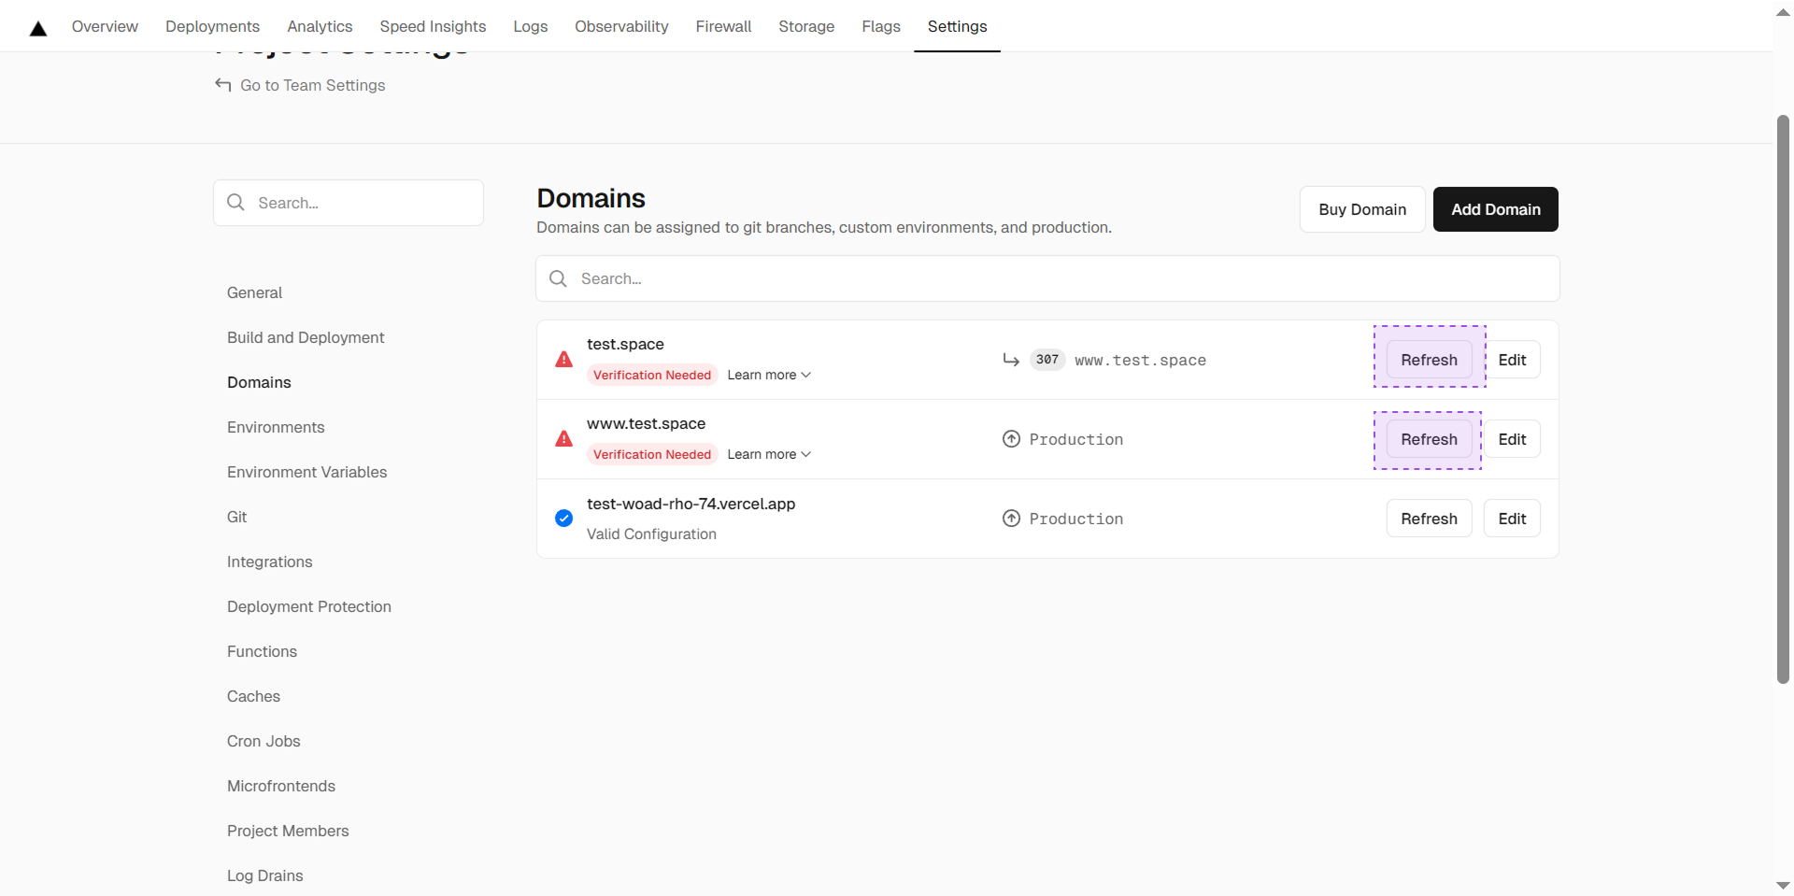Open the Overview tab

[x=105, y=26]
